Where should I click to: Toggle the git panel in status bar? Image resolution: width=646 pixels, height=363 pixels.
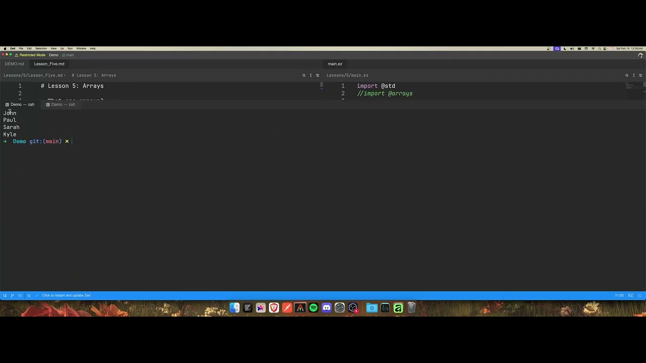[12, 295]
